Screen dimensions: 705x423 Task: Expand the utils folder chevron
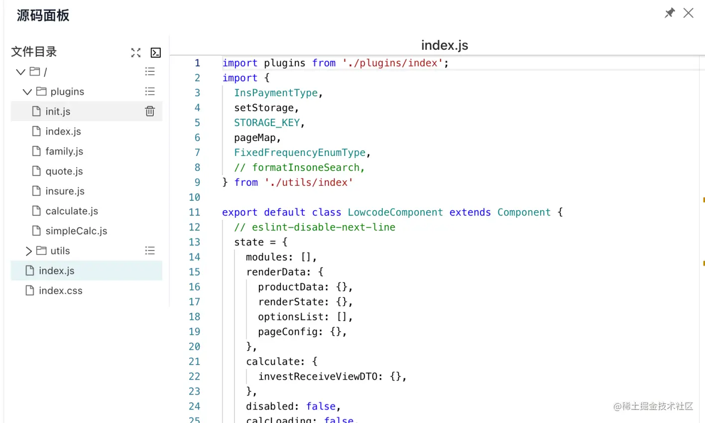click(x=28, y=251)
